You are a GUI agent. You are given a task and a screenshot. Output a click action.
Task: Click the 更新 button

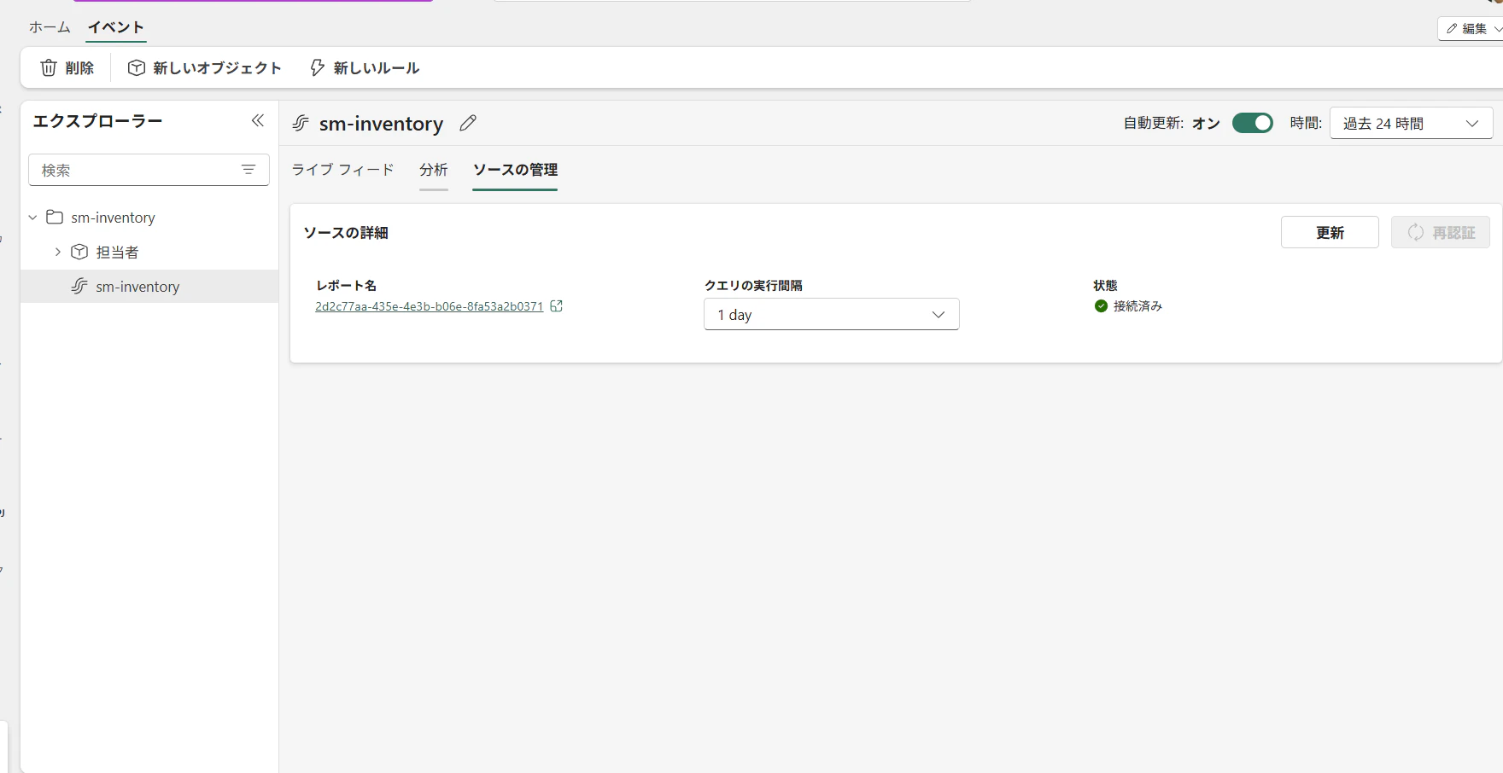tap(1330, 232)
